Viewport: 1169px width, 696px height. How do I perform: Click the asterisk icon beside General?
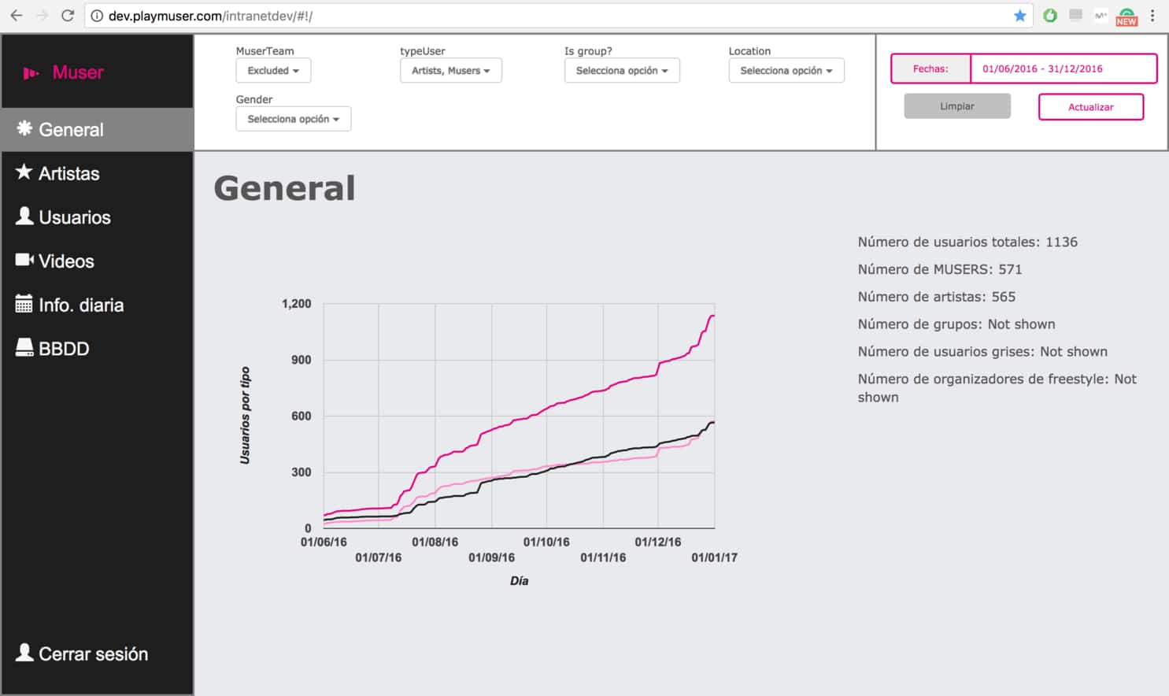pyautogui.click(x=24, y=128)
